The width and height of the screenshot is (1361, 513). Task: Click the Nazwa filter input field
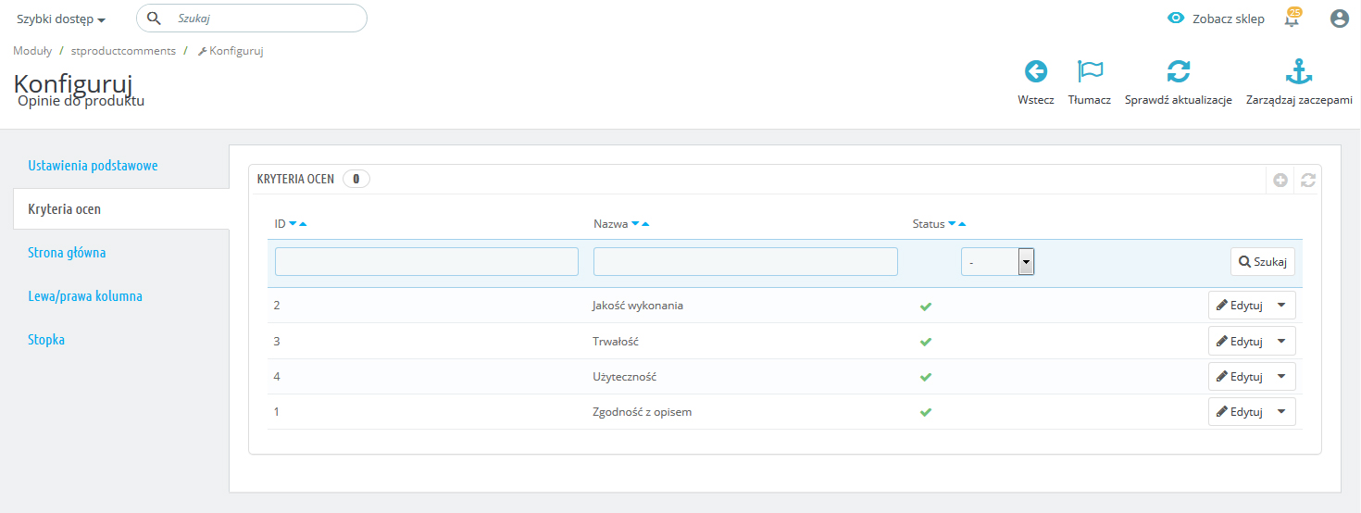click(x=745, y=262)
